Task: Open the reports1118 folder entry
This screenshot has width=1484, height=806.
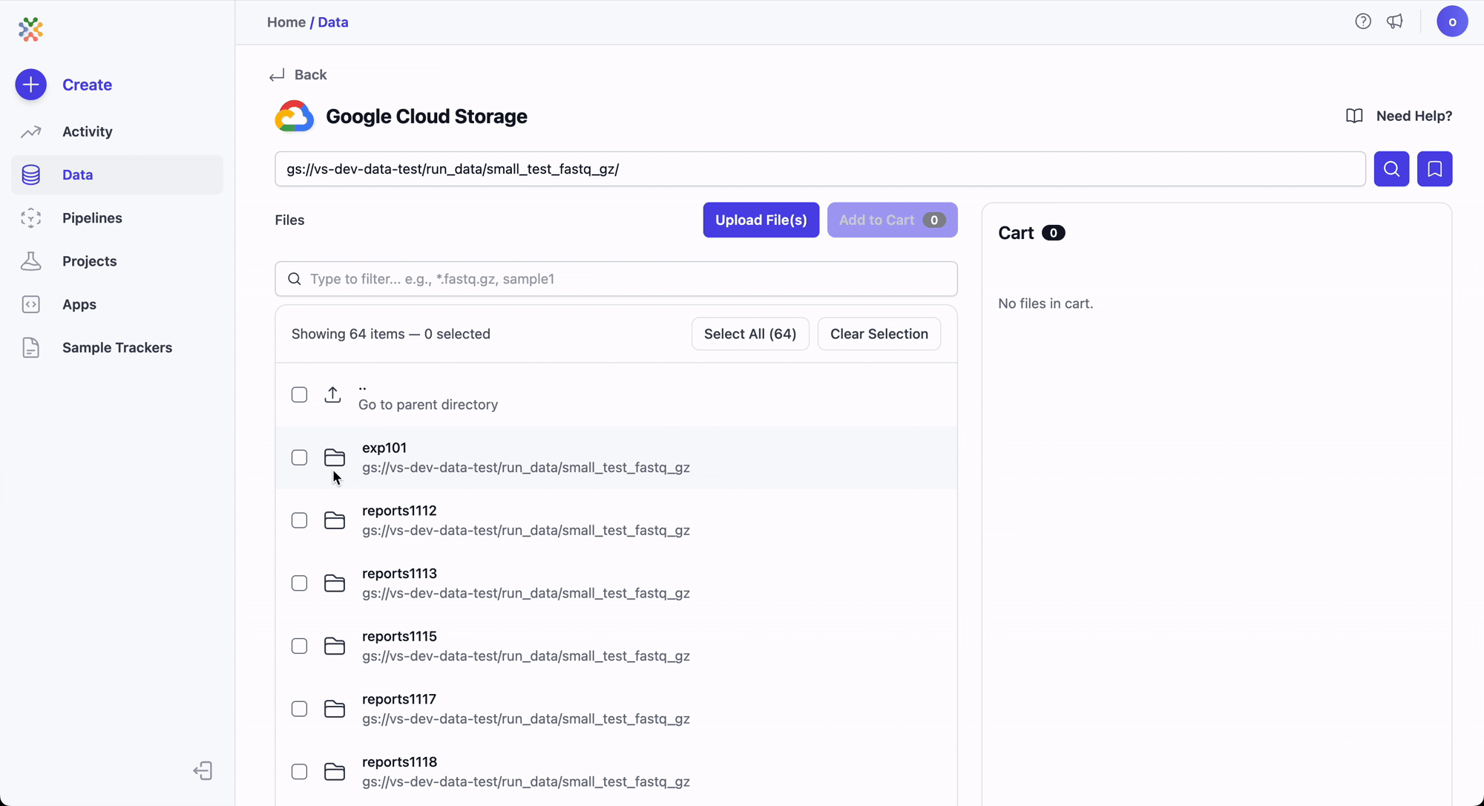Action: click(399, 762)
